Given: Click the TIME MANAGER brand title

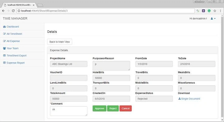Looking at the screenshot, I should pyautogui.click(x=15, y=19).
